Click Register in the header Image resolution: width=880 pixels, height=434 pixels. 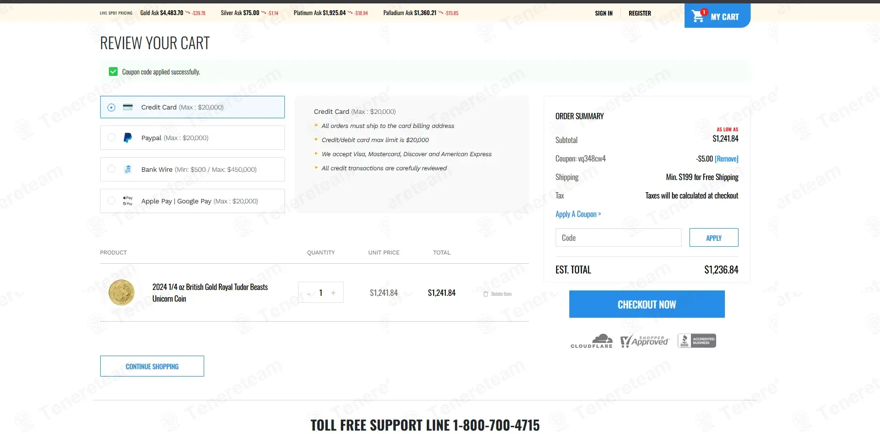(x=640, y=13)
